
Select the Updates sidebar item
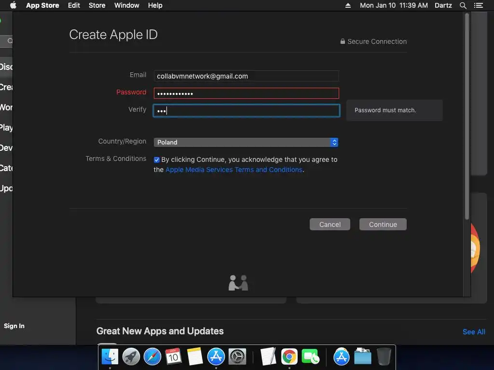pyautogui.click(x=6, y=188)
